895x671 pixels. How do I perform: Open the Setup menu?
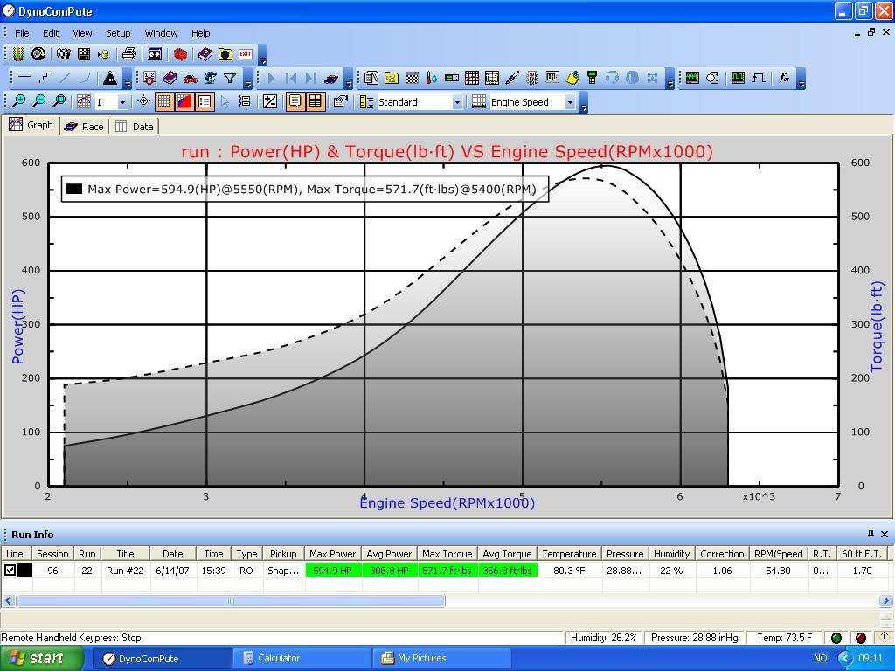(118, 33)
